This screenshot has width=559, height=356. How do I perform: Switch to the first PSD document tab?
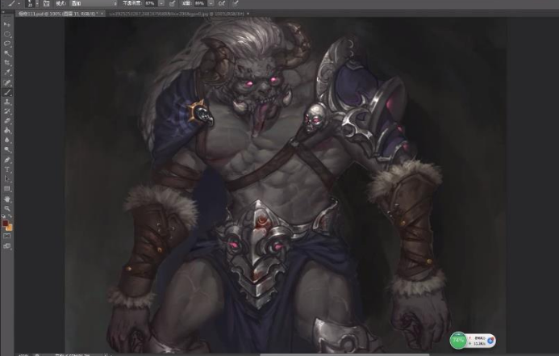tap(58, 14)
